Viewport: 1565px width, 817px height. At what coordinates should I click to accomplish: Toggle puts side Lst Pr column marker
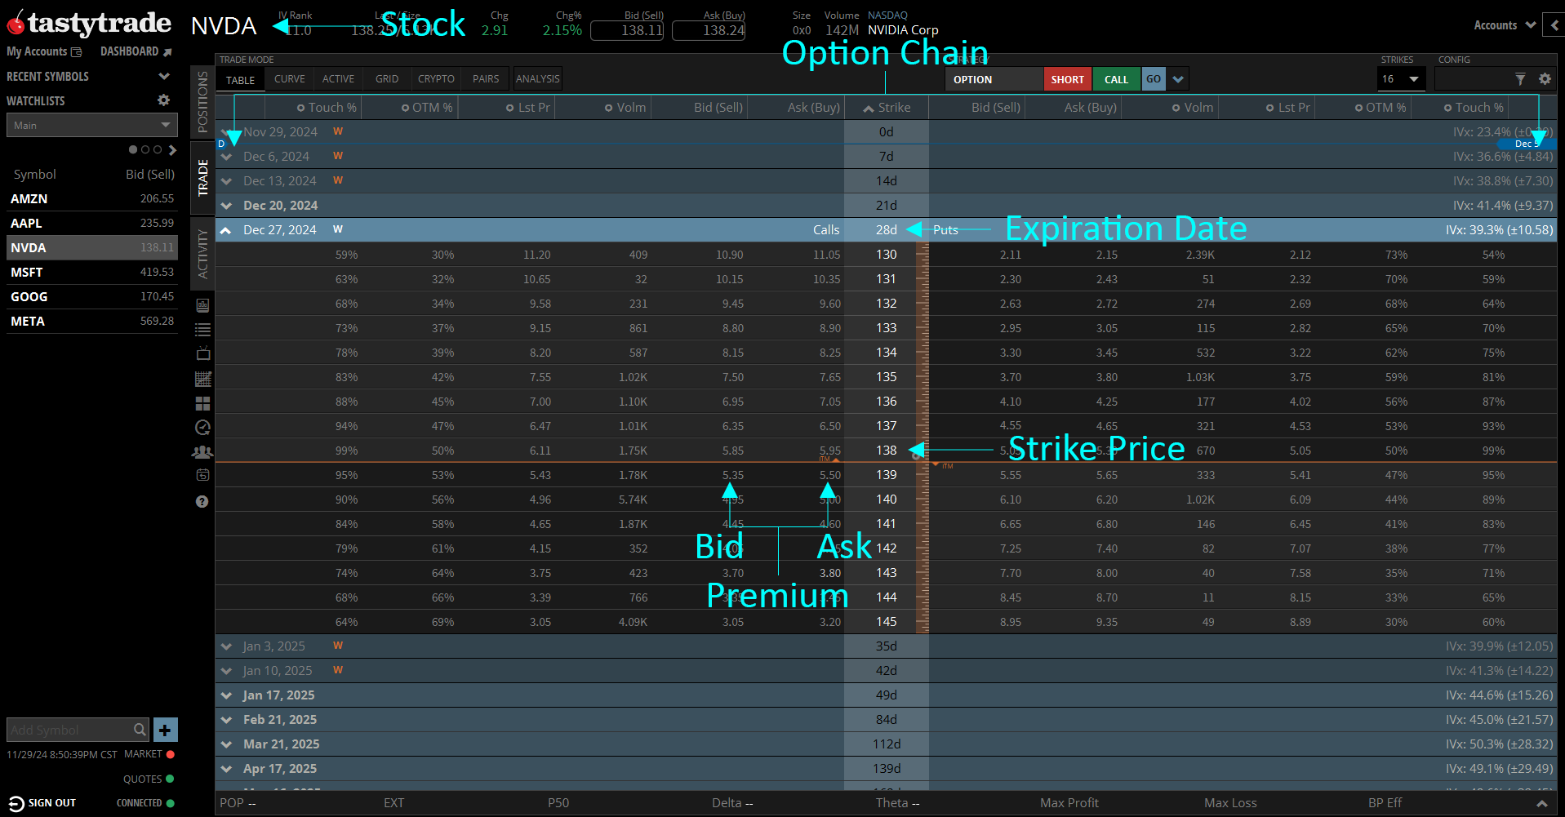(1270, 108)
